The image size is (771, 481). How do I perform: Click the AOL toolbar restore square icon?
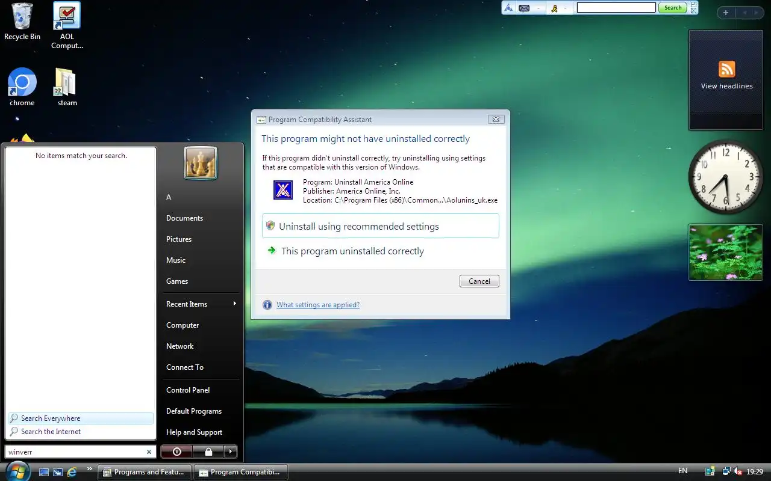click(693, 5)
